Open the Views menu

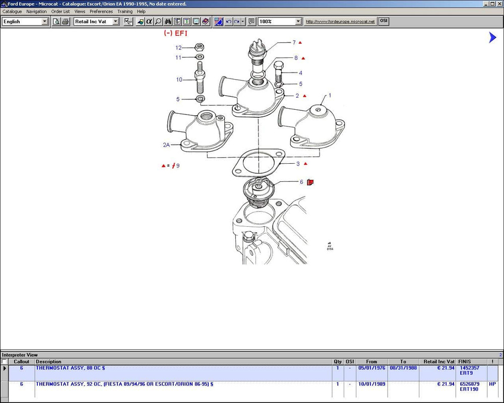pos(80,11)
